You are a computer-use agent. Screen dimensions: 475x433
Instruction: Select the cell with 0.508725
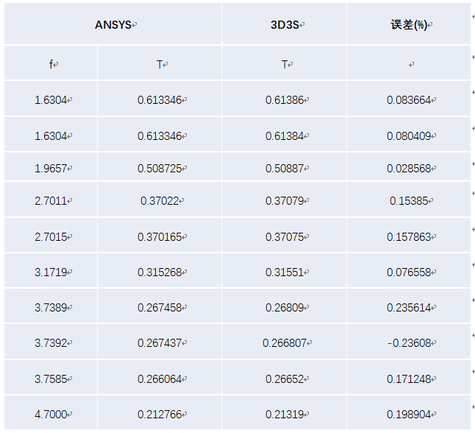160,166
